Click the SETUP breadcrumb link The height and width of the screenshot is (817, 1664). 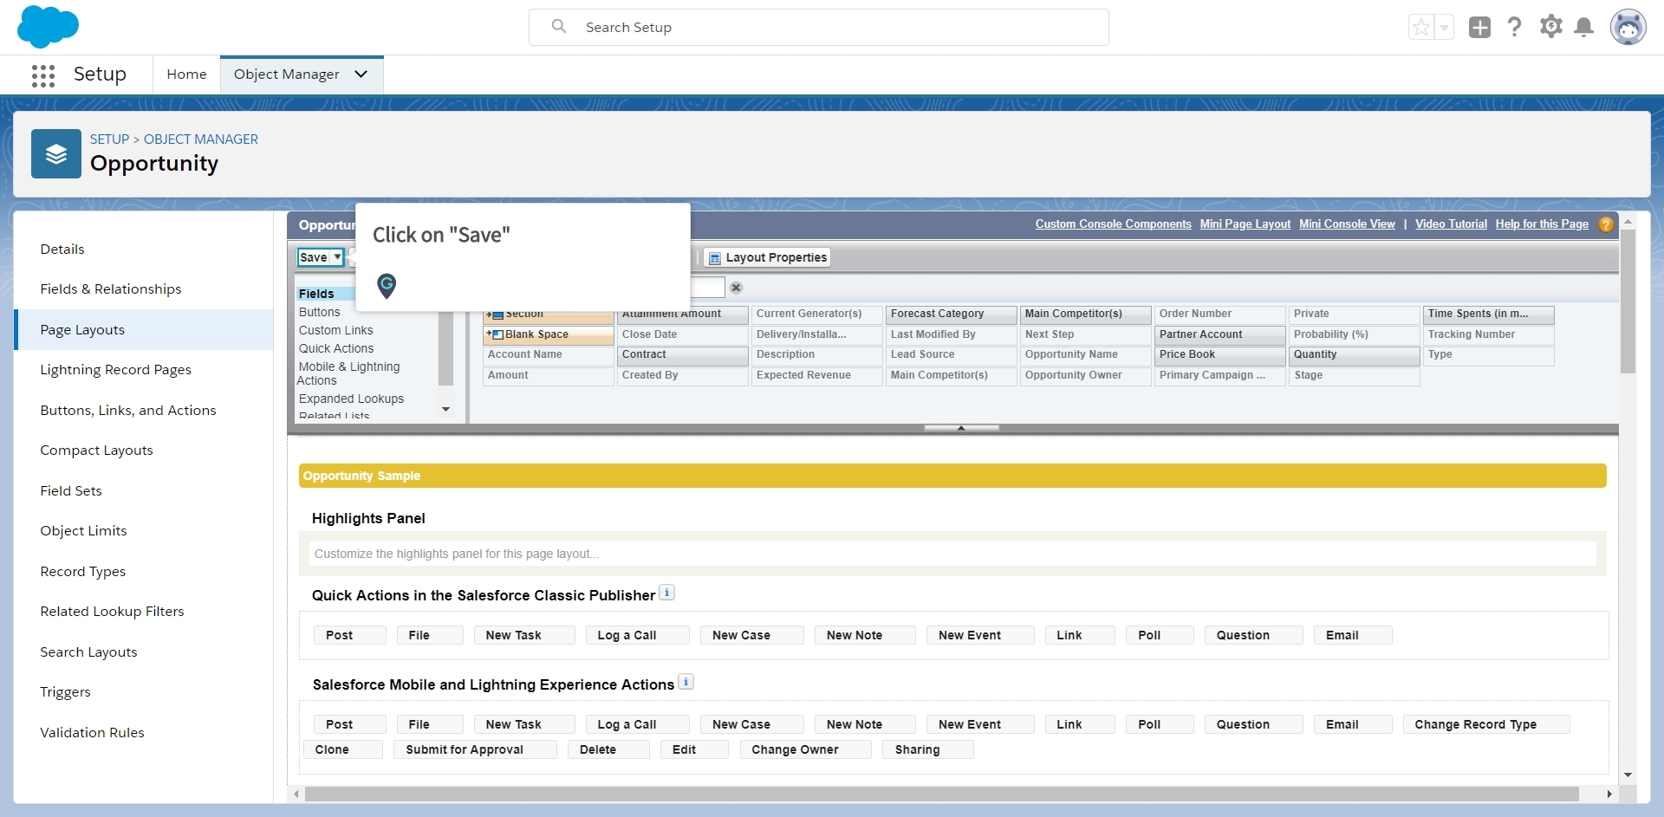click(x=109, y=139)
